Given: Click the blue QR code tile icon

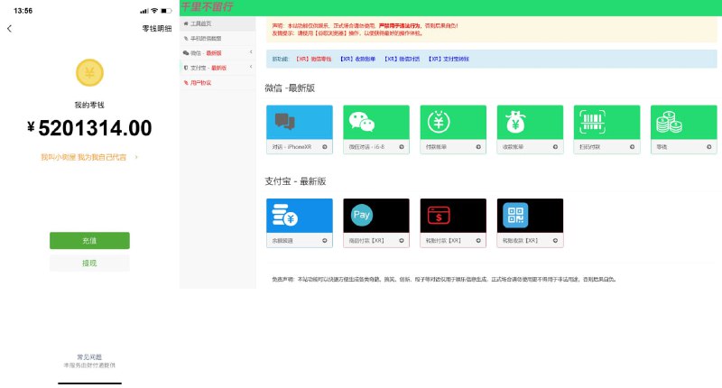Looking at the screenshot, I should [515, 215].
